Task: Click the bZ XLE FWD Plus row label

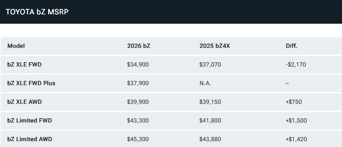Action: click(31, 83)
